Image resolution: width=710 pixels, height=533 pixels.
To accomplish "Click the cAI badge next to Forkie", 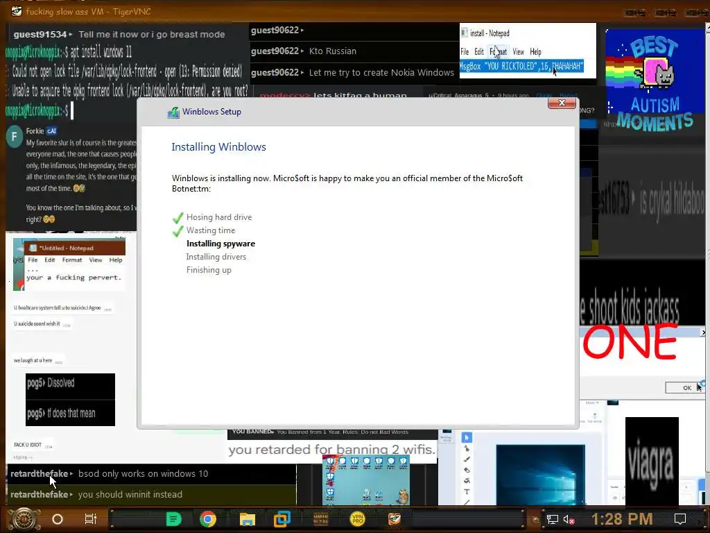I will pos(51,131).
